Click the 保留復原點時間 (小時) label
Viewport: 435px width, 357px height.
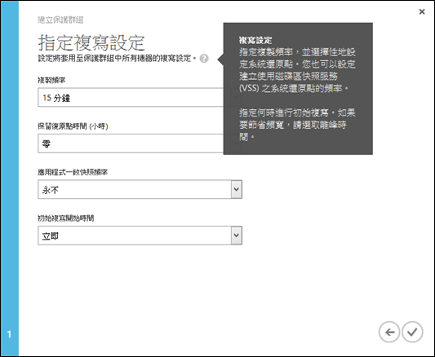coord(73,126)
